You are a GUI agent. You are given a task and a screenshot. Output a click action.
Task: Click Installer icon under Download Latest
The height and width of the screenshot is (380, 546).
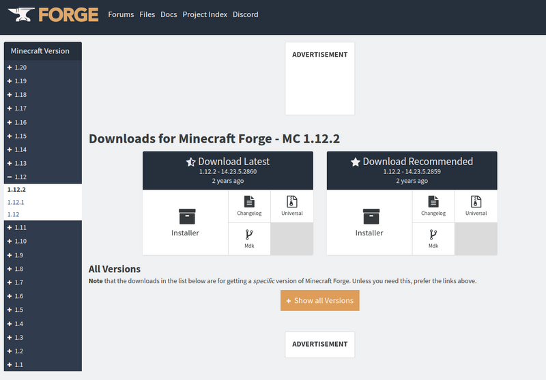click(x=187, y=216)
